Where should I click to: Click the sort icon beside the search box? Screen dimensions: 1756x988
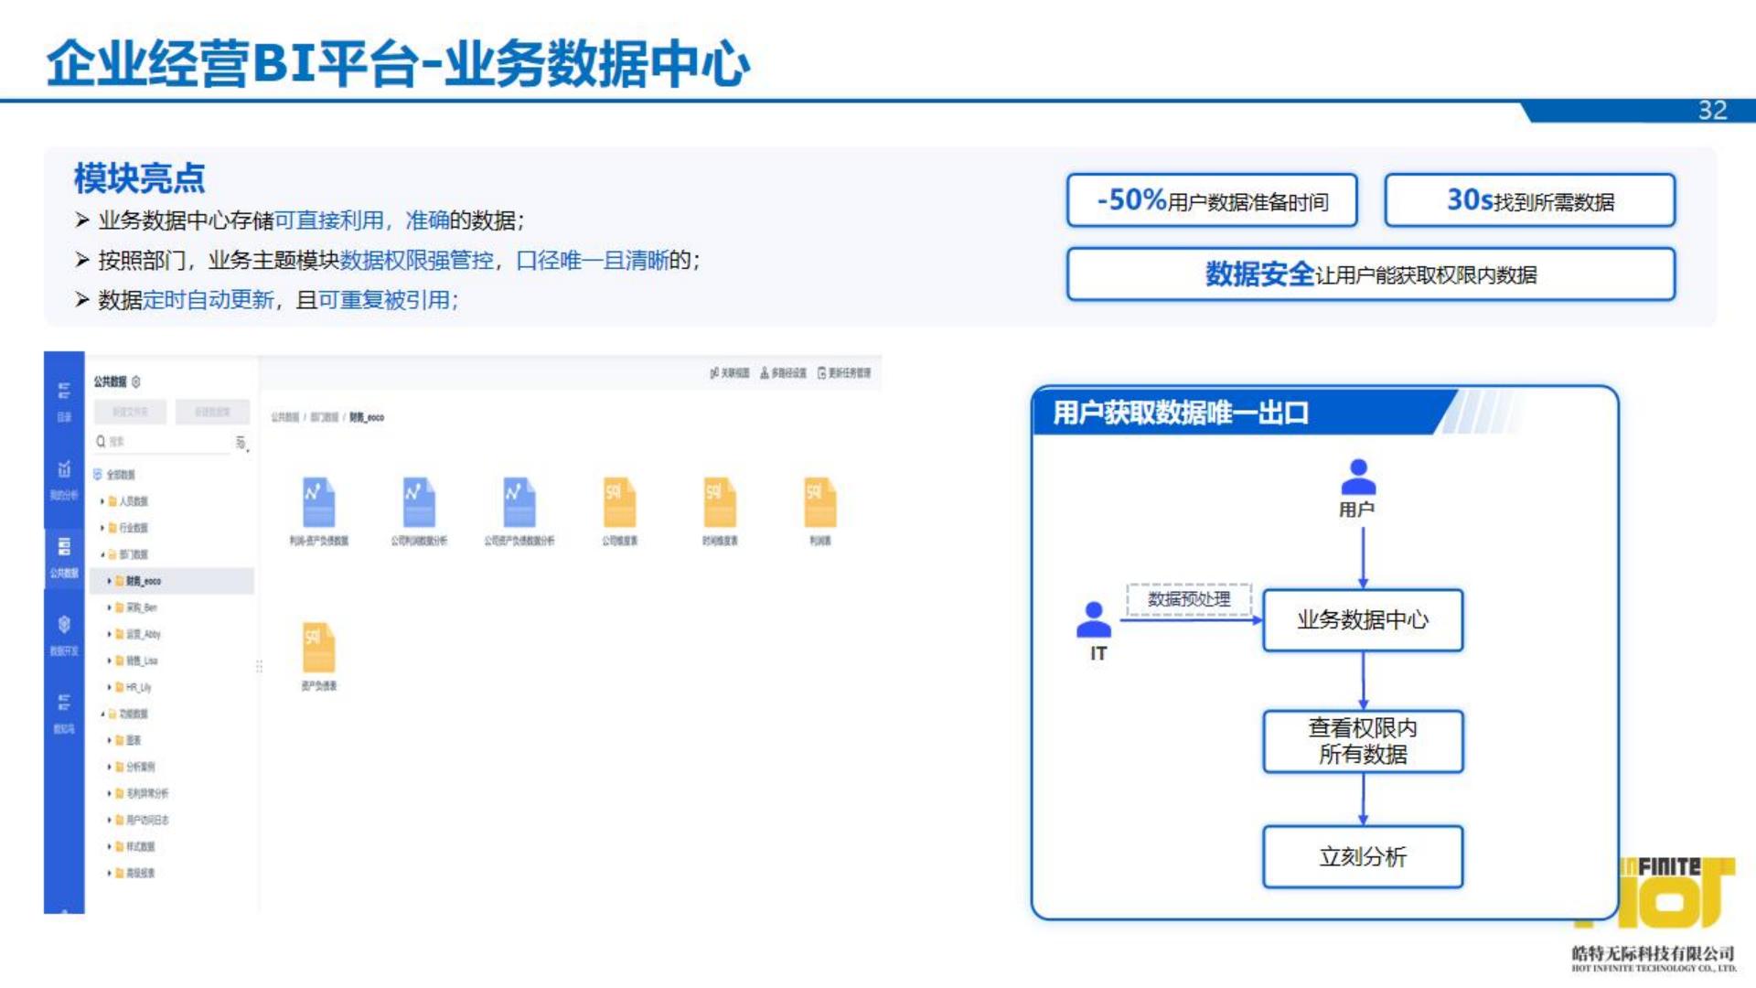click(x=241, y=443)
